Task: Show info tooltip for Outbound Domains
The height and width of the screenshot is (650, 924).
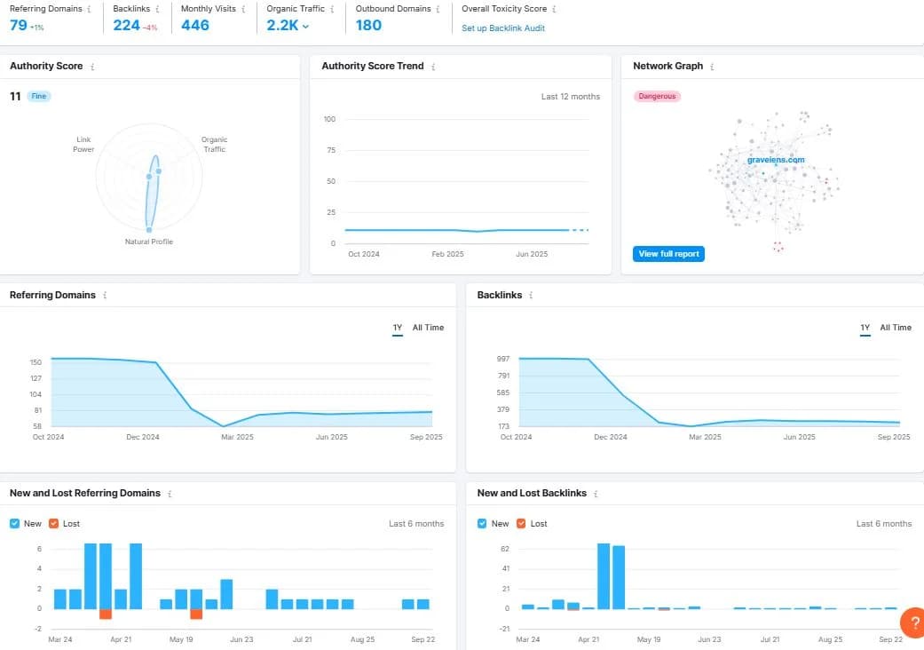Action: (438, 9)
